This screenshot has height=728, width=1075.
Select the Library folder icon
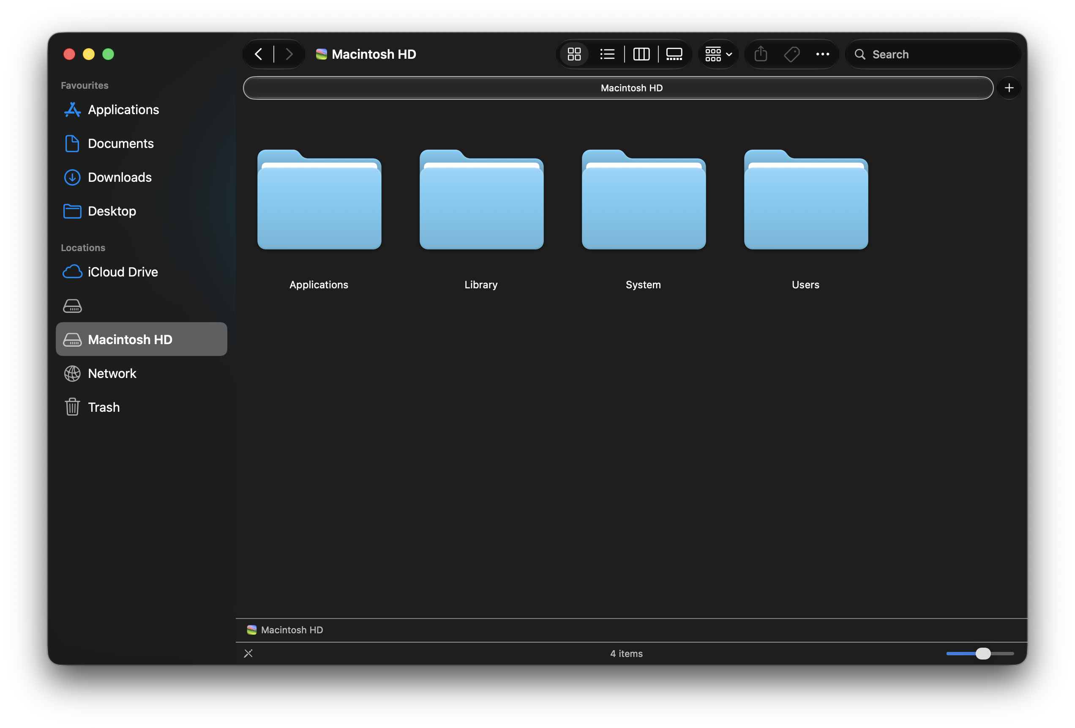coord(482,200)
